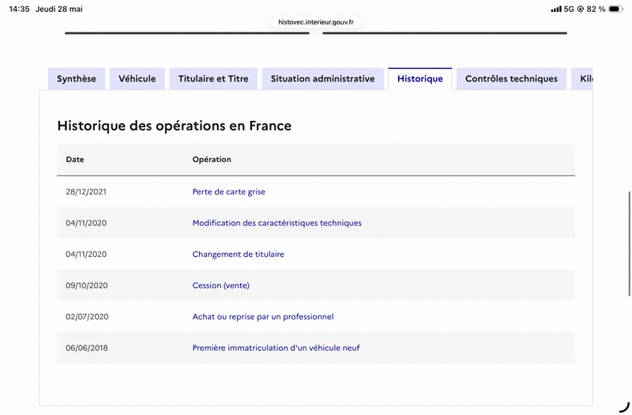
Task: Tap the battery icon in status bar
Action: [x=616, y=9]
